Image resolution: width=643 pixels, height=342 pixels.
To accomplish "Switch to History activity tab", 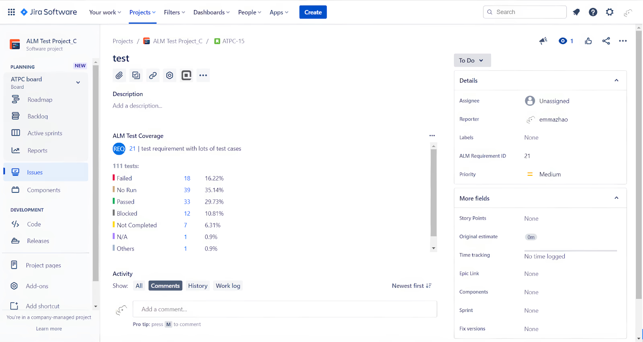I will (x=198, y=286).
